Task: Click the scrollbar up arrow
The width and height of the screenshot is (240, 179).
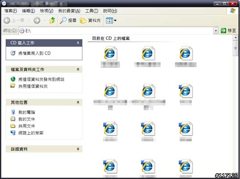Action: coord(236,38)
